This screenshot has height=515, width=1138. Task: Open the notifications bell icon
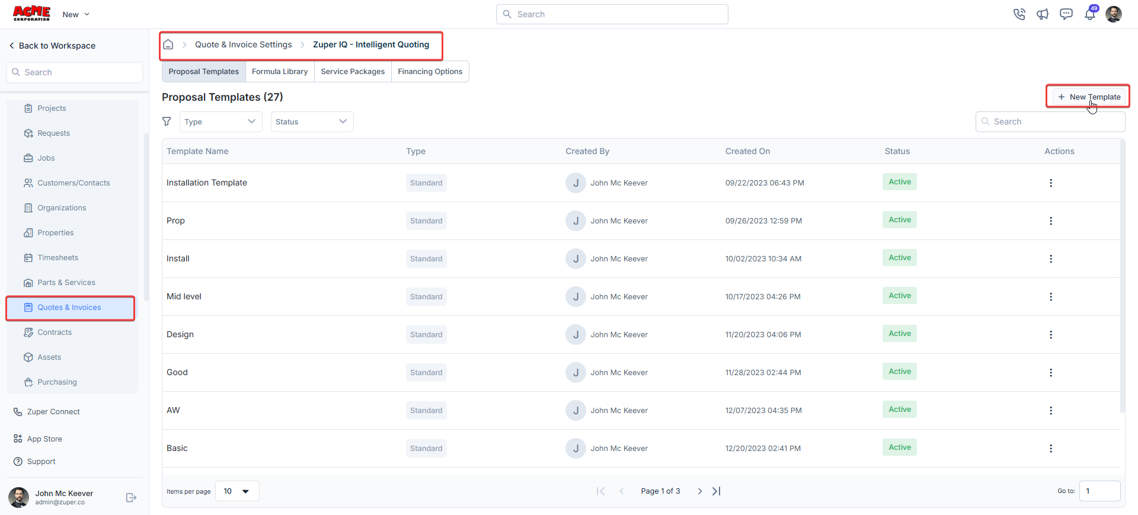coord(1090,14)
